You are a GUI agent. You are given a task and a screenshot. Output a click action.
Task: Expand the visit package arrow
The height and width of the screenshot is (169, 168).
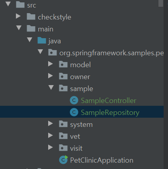(51, 148)
